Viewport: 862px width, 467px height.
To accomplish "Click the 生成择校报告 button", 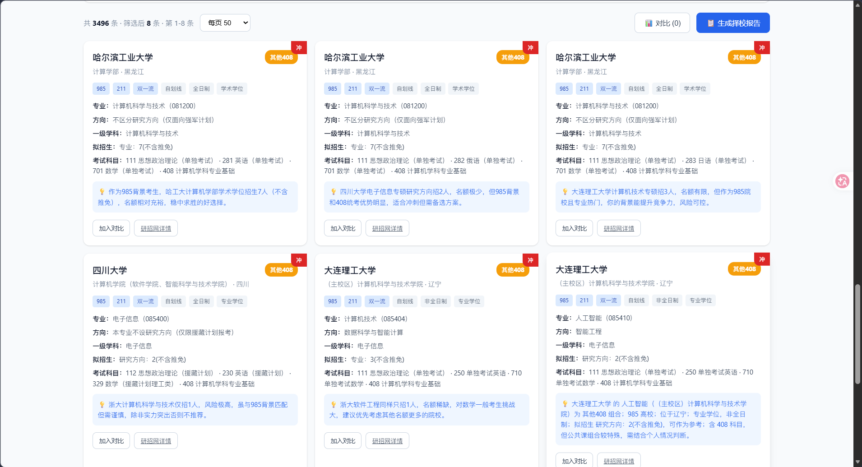I will [733, 23].
